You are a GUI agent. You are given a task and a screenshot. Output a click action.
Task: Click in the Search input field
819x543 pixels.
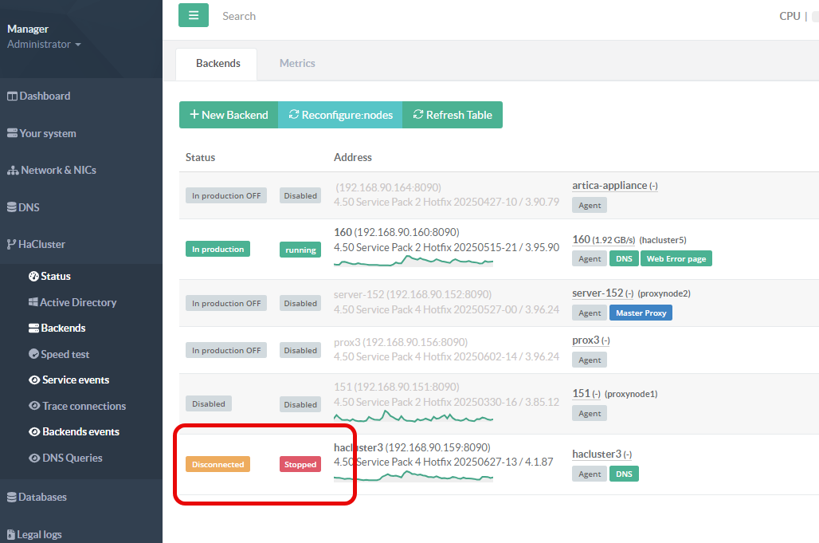click(398, 16)
